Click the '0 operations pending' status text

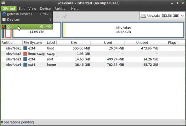(17, 122)
